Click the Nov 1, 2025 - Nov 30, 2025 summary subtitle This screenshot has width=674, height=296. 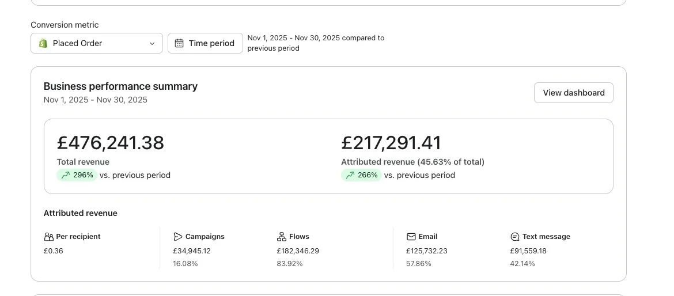tap(96, 100)
